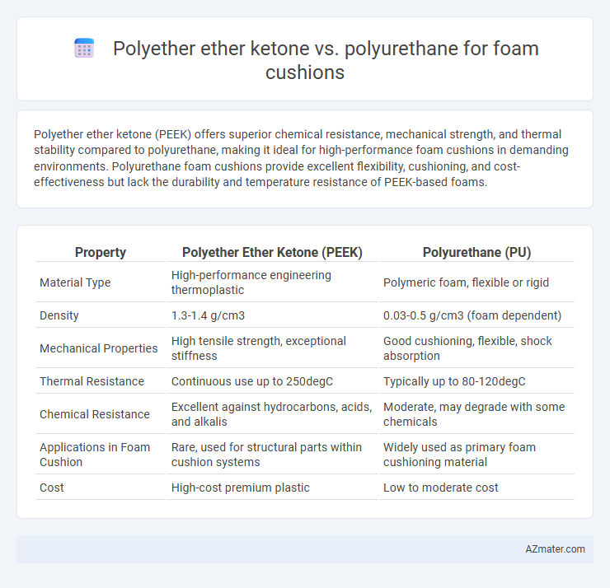610x588 pixels.
Task: Select the 'Polyurethane (PU)' column header
Action: click(476, 252)
